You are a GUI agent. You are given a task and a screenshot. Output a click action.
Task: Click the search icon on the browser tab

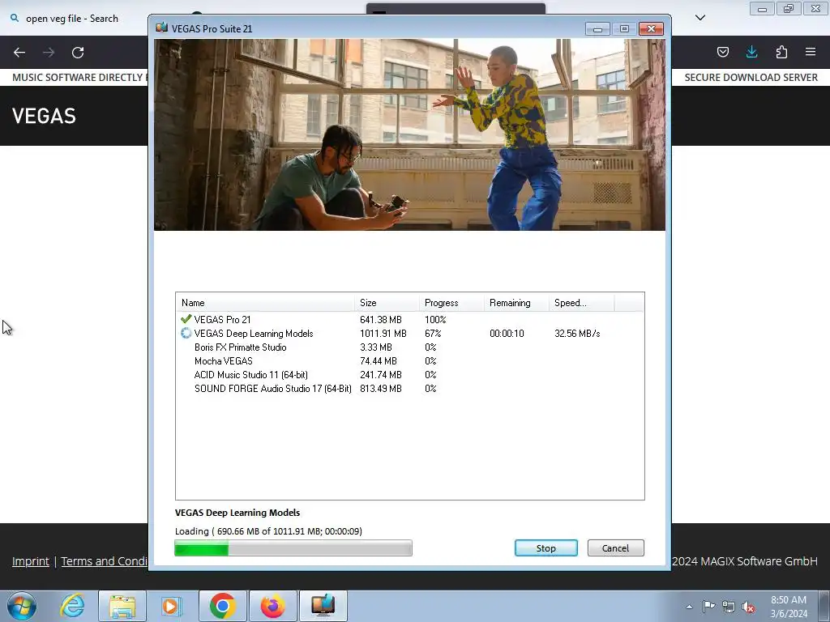(x=15, y=18)
